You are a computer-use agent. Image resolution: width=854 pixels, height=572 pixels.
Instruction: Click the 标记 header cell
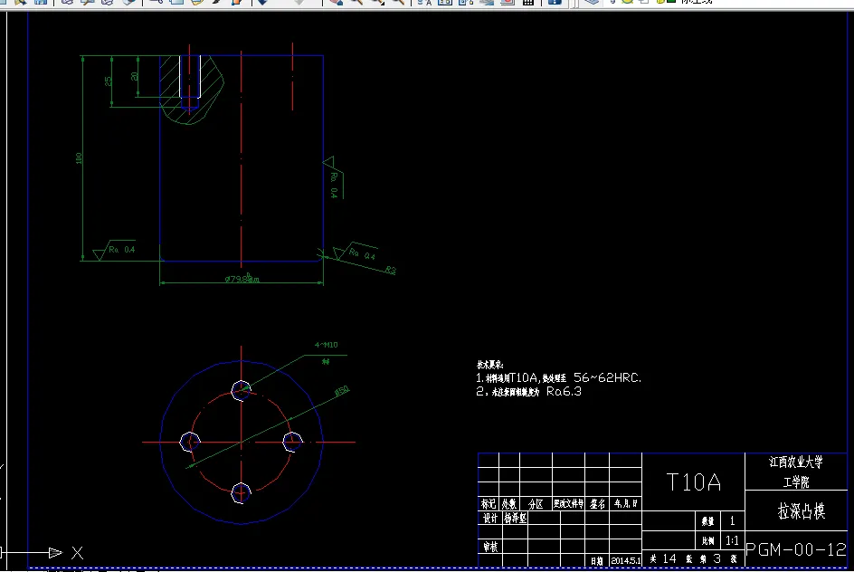coord(489,504)
